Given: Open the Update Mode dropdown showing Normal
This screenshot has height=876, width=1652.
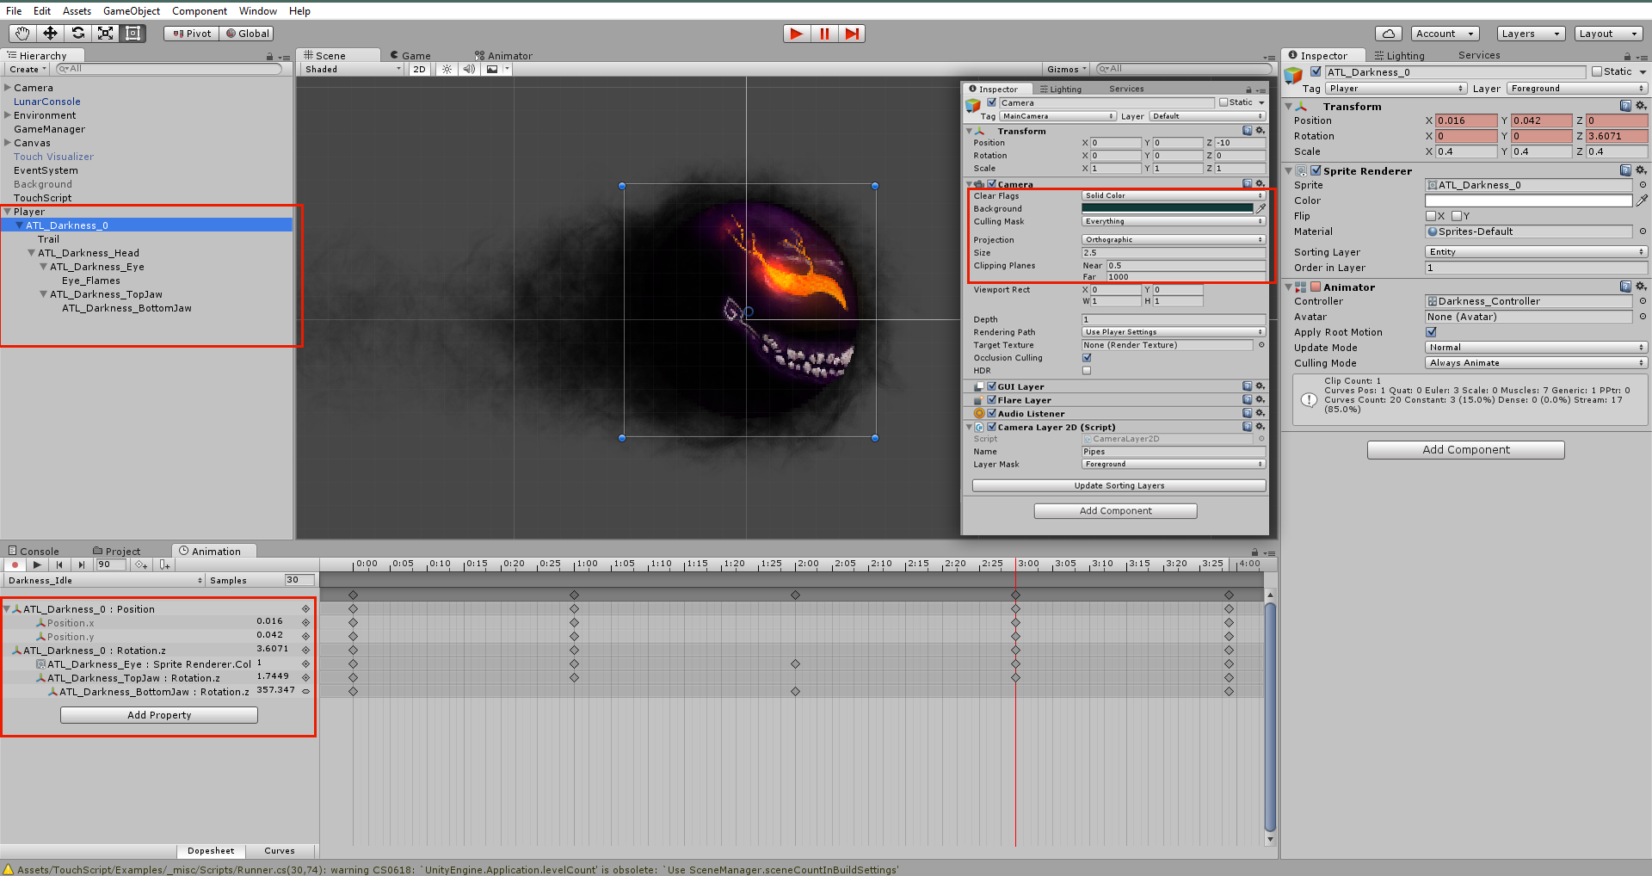Looking at the screenshot, I should pyautogui.click(x=1536, y=348).
